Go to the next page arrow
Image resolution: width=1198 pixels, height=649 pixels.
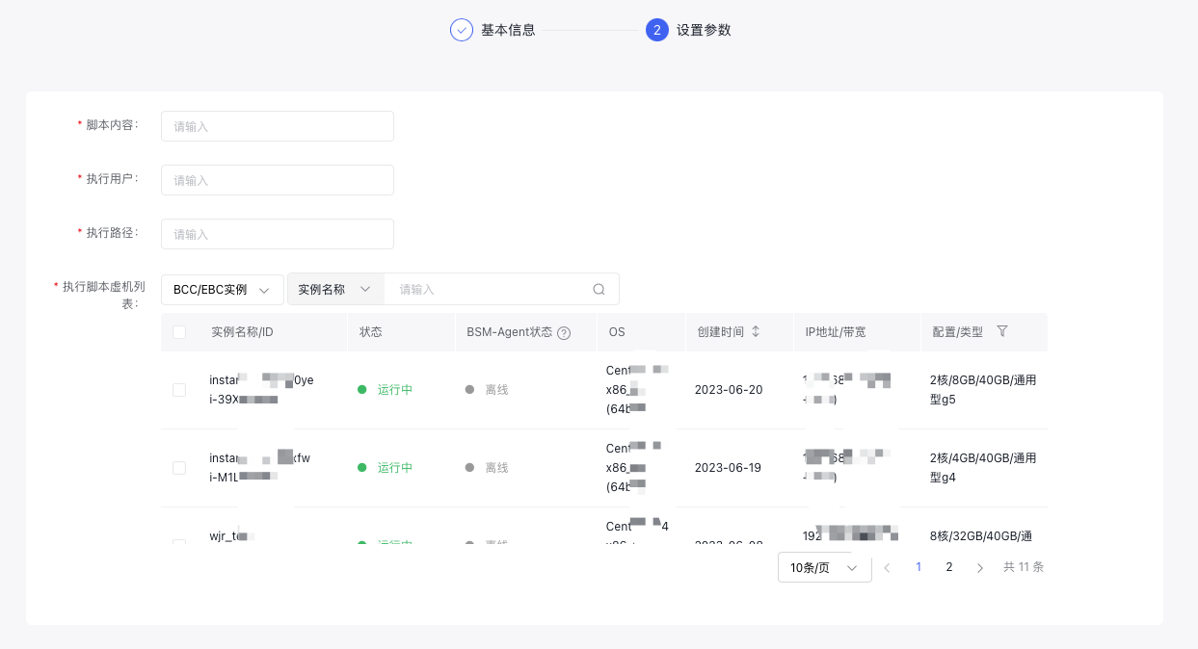point(980,568)
